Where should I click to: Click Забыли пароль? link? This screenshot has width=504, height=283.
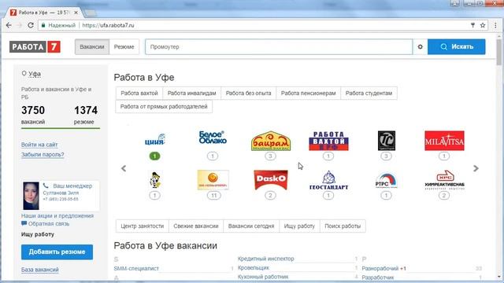point(43,155)
